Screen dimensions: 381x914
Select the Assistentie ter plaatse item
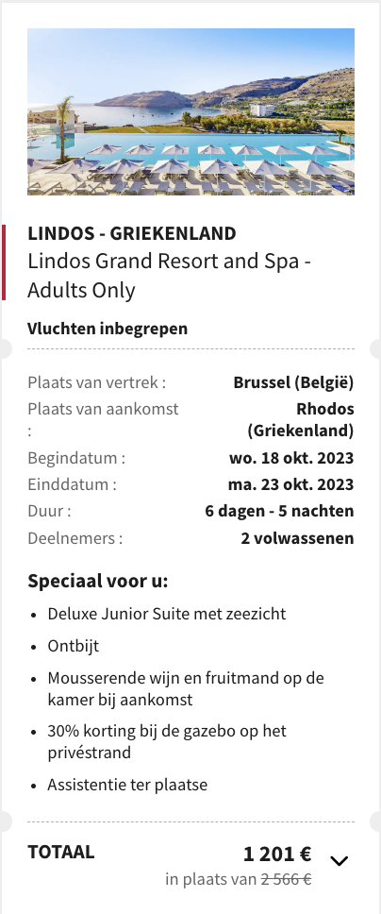tap(127, 785)
